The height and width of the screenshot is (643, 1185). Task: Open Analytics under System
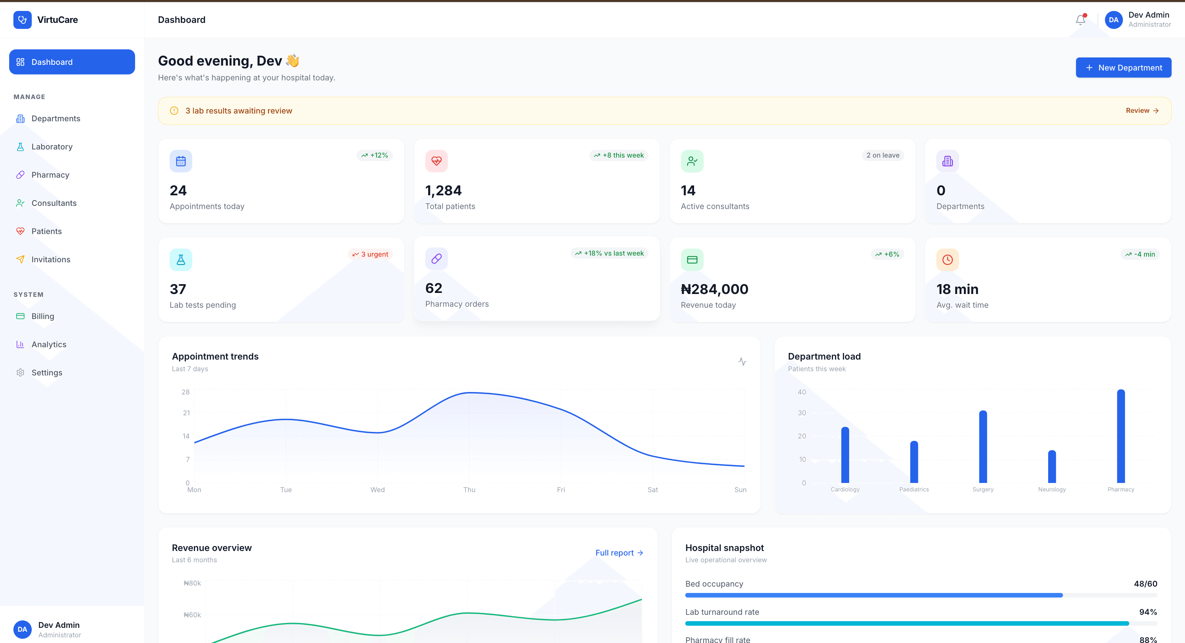[72, 344]
